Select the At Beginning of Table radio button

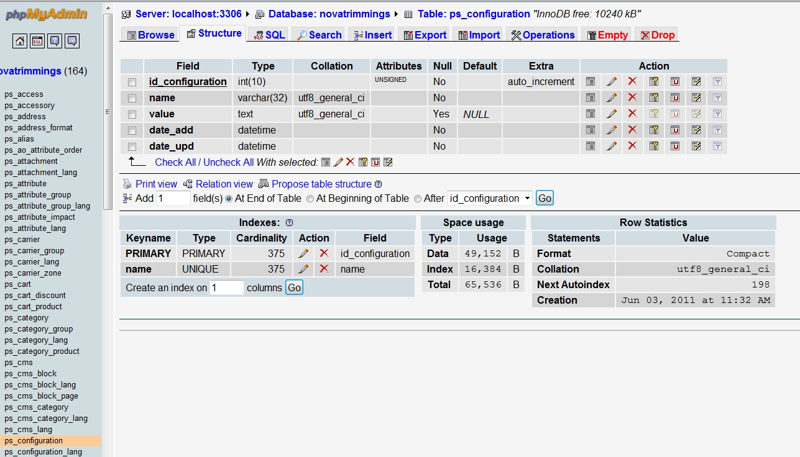(x=310, y=199)
